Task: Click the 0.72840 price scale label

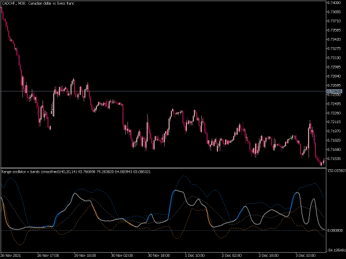Action: pos(334,76)
